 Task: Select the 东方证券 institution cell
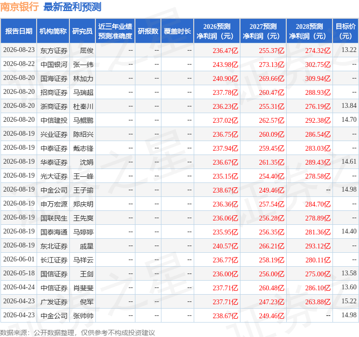click(x=54, y=51)
